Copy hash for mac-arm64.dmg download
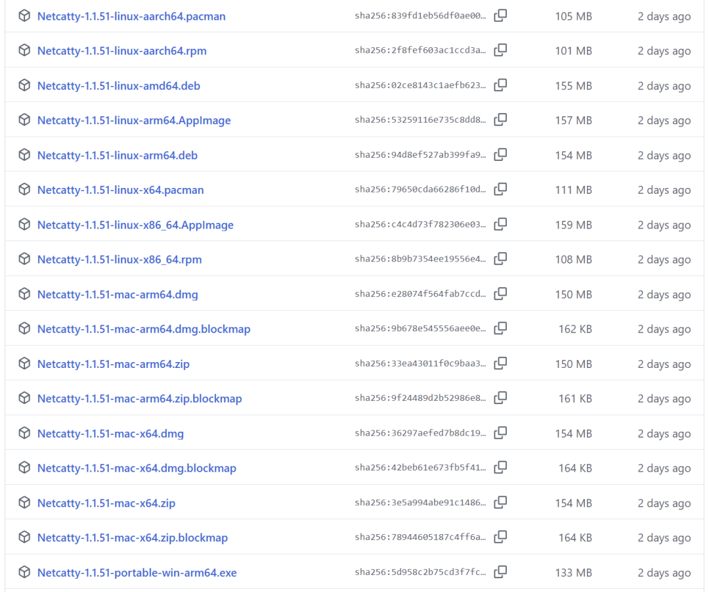The image size is (709, 592). [500, 294]
